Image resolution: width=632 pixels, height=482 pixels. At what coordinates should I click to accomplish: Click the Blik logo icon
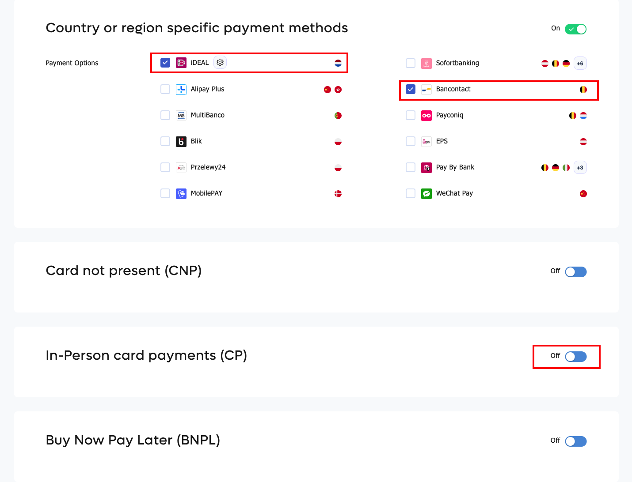181,142
